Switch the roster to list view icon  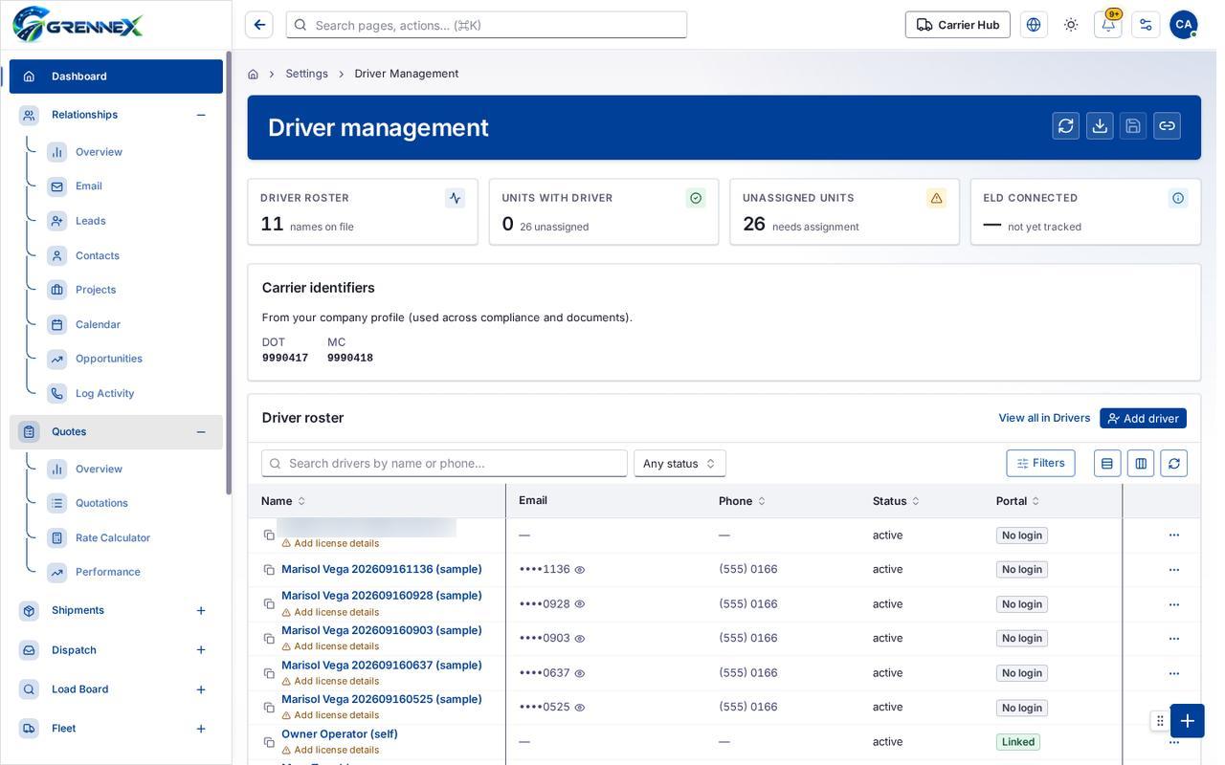coord(1107,464)
